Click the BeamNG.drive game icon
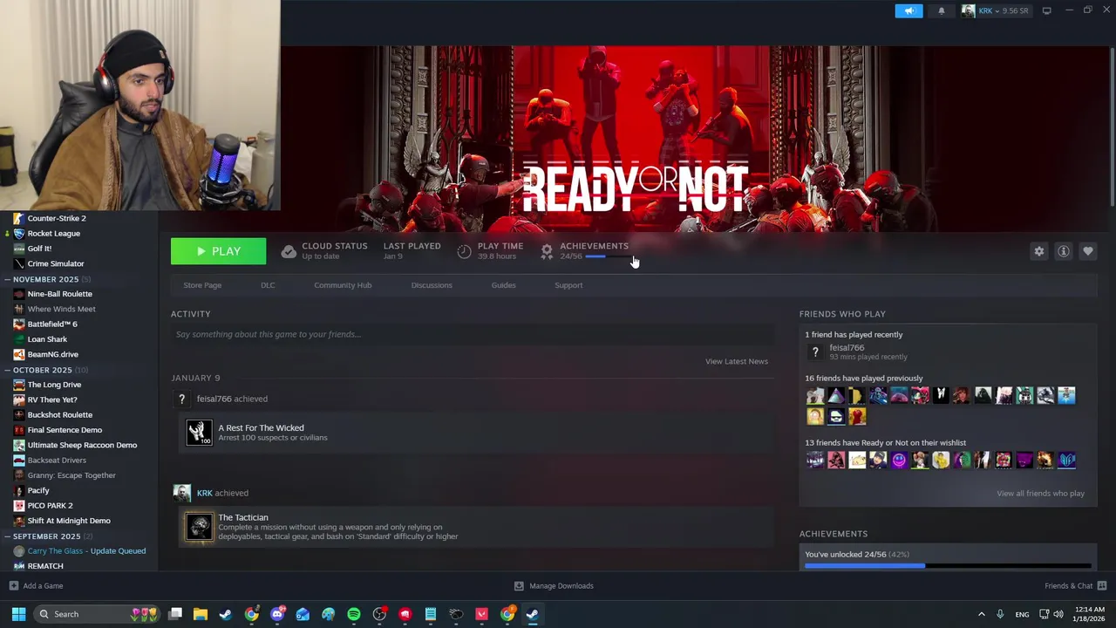 click(x=19, y=354)
